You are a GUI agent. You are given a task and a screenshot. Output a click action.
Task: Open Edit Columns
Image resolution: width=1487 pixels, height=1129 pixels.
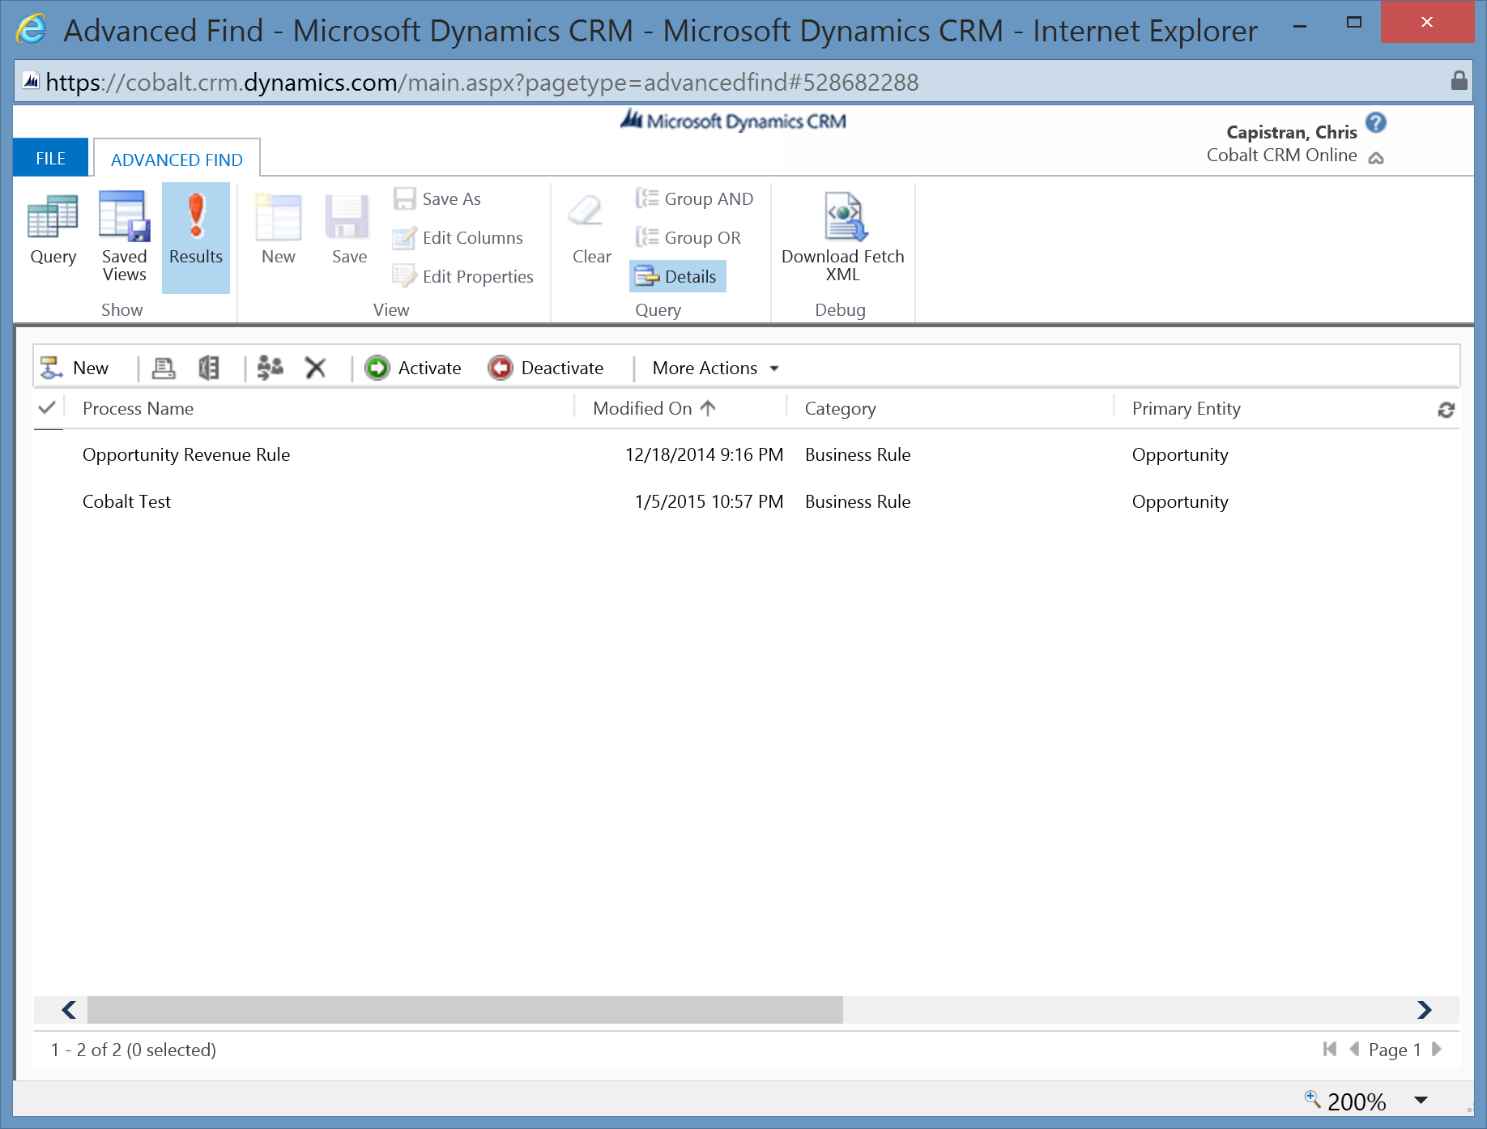pyautogui.click(x=458, y=237)
